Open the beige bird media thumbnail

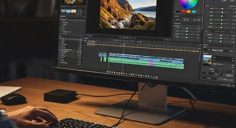pyautogui.click(x=74, y=11)
